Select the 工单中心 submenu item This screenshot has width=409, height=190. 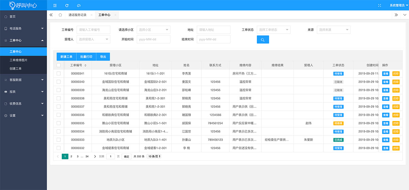(23, 52)
